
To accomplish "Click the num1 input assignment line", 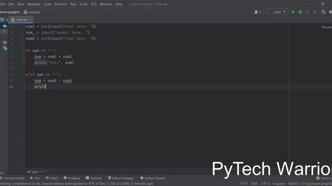I will click(61, 26).
